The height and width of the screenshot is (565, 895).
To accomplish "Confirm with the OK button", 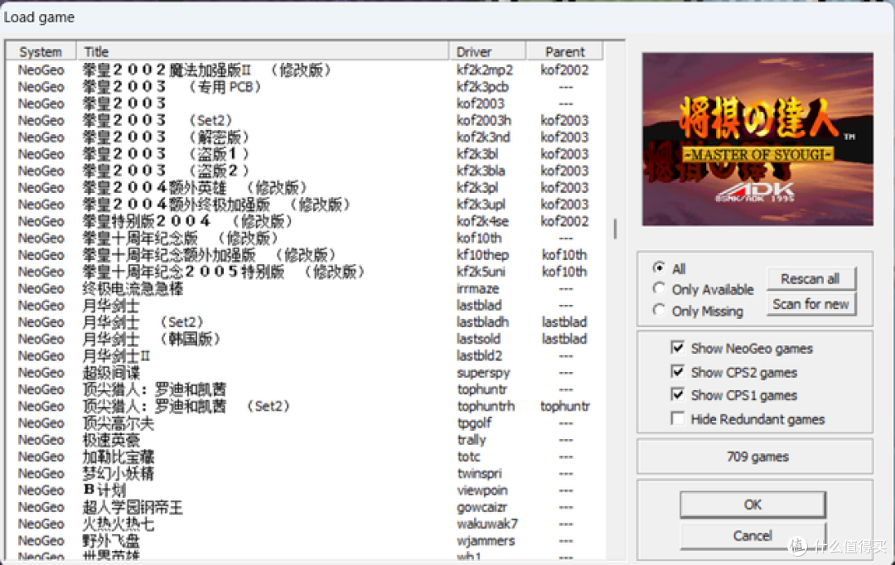I will pos(752,505).
